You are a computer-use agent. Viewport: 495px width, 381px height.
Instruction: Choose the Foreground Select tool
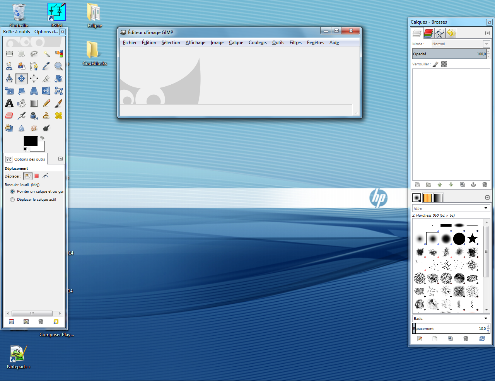coord(22,66)
